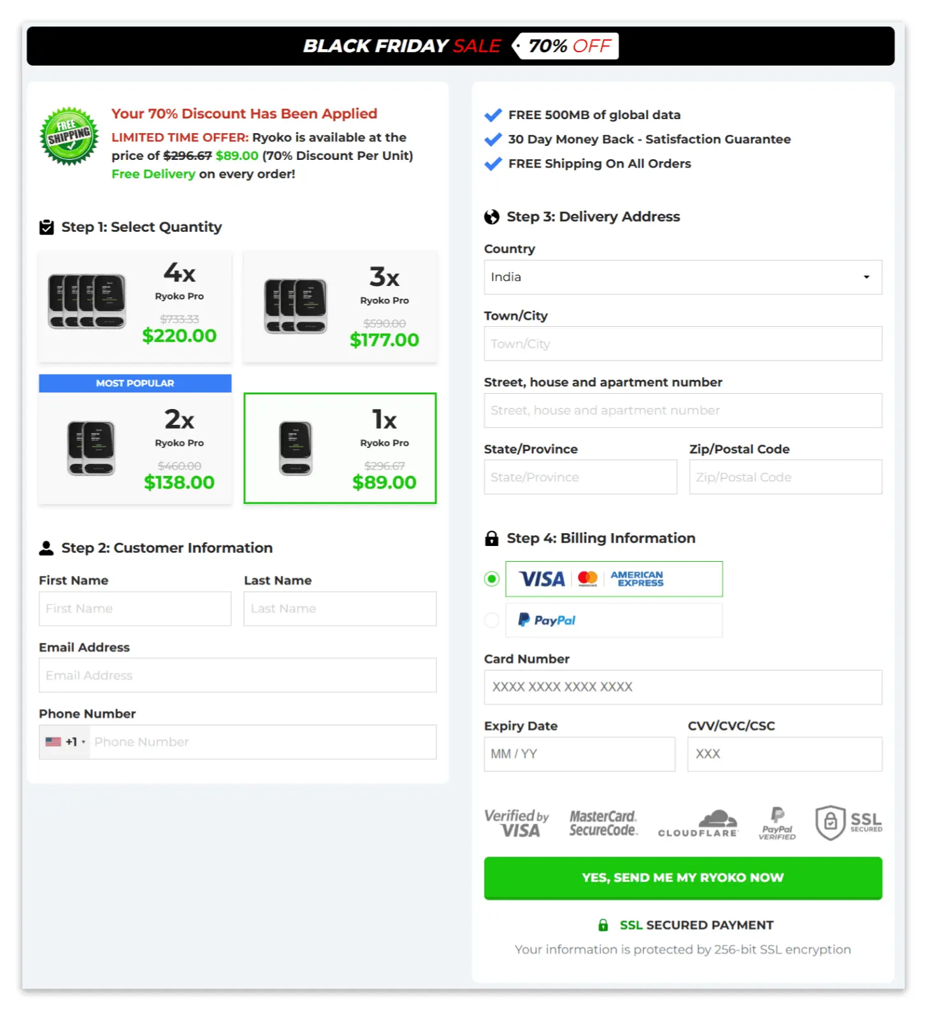
Task: Click the padlock icon beside Step 4
Action: (492, 538)
